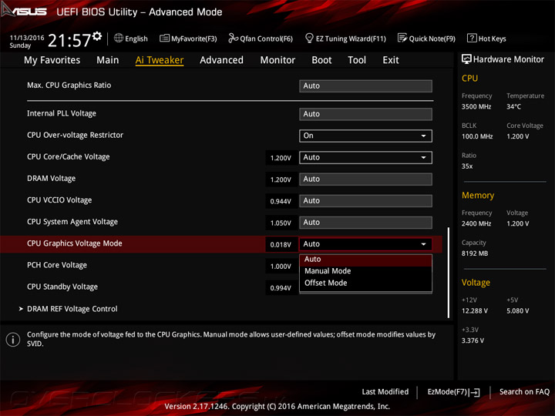The image size is (555, 416).
Task: Click the 0.994V CPU Standby value
Action: pos(281,288)
